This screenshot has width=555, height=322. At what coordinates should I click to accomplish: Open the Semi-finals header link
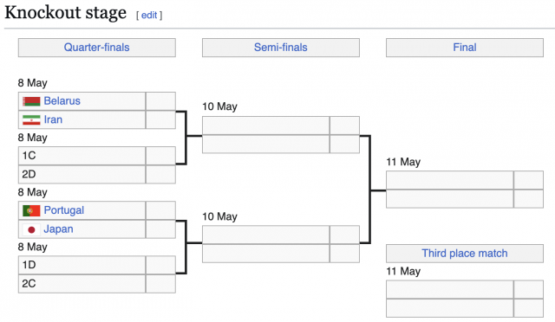click(x=281, y=48)
